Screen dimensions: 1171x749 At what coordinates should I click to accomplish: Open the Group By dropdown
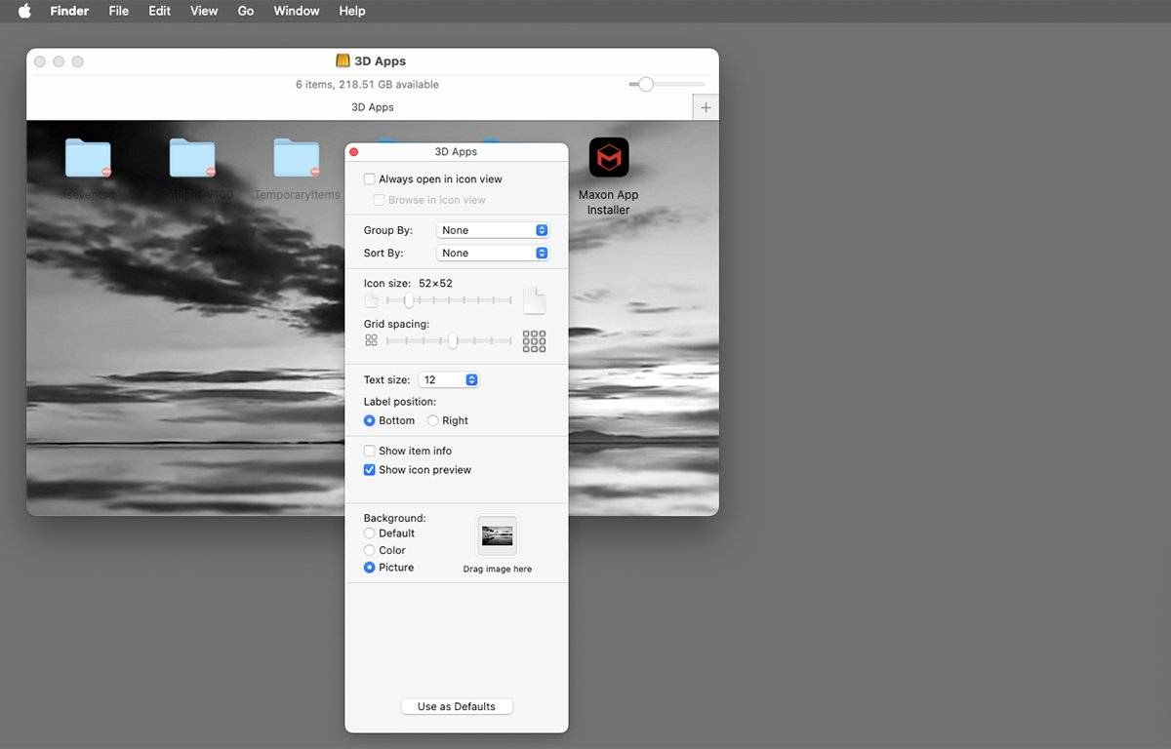[x=493, y=230]
